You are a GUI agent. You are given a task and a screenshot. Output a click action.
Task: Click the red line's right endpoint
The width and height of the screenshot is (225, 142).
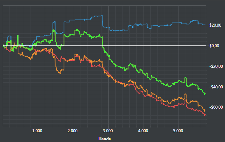coord(205,115)
